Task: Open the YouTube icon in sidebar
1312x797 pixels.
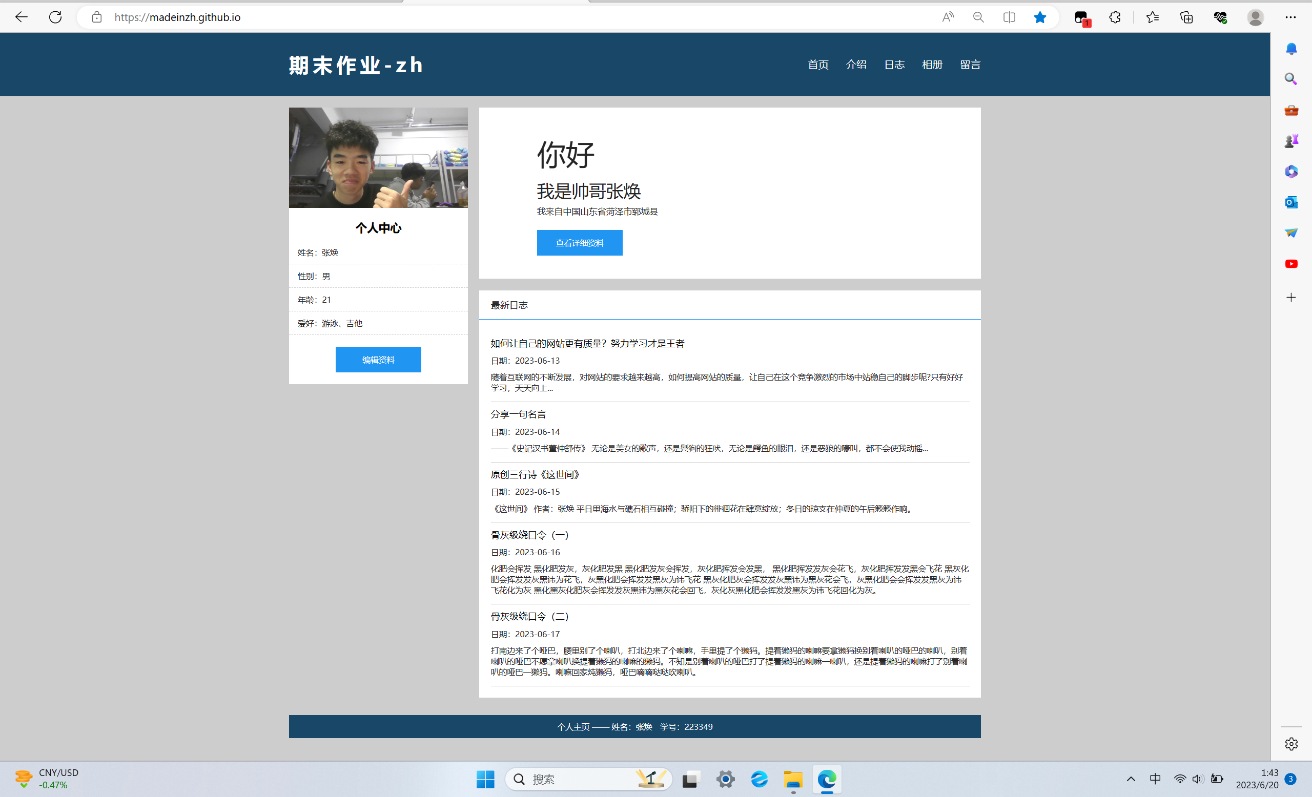Action: [1290, 264]
